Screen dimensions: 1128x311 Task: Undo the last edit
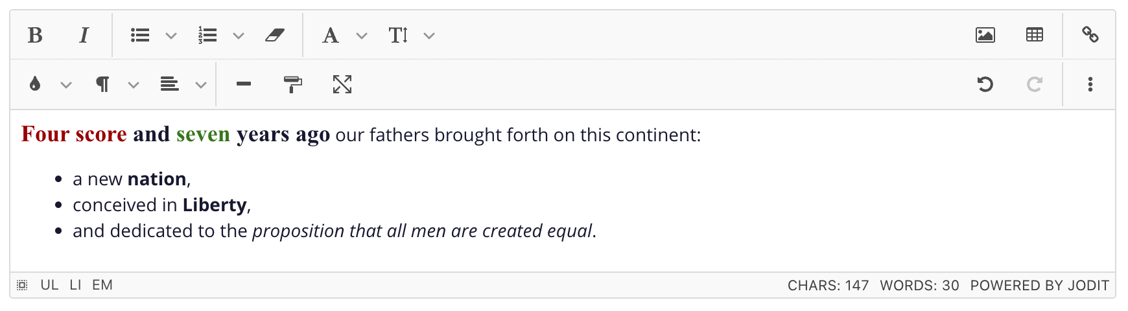click(x=985, y=84)
